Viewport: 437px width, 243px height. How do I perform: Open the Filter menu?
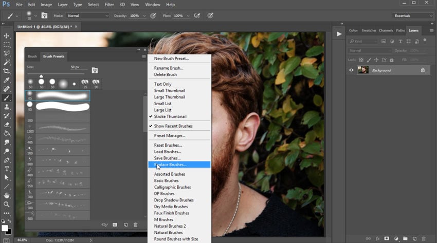coord(109,5)
